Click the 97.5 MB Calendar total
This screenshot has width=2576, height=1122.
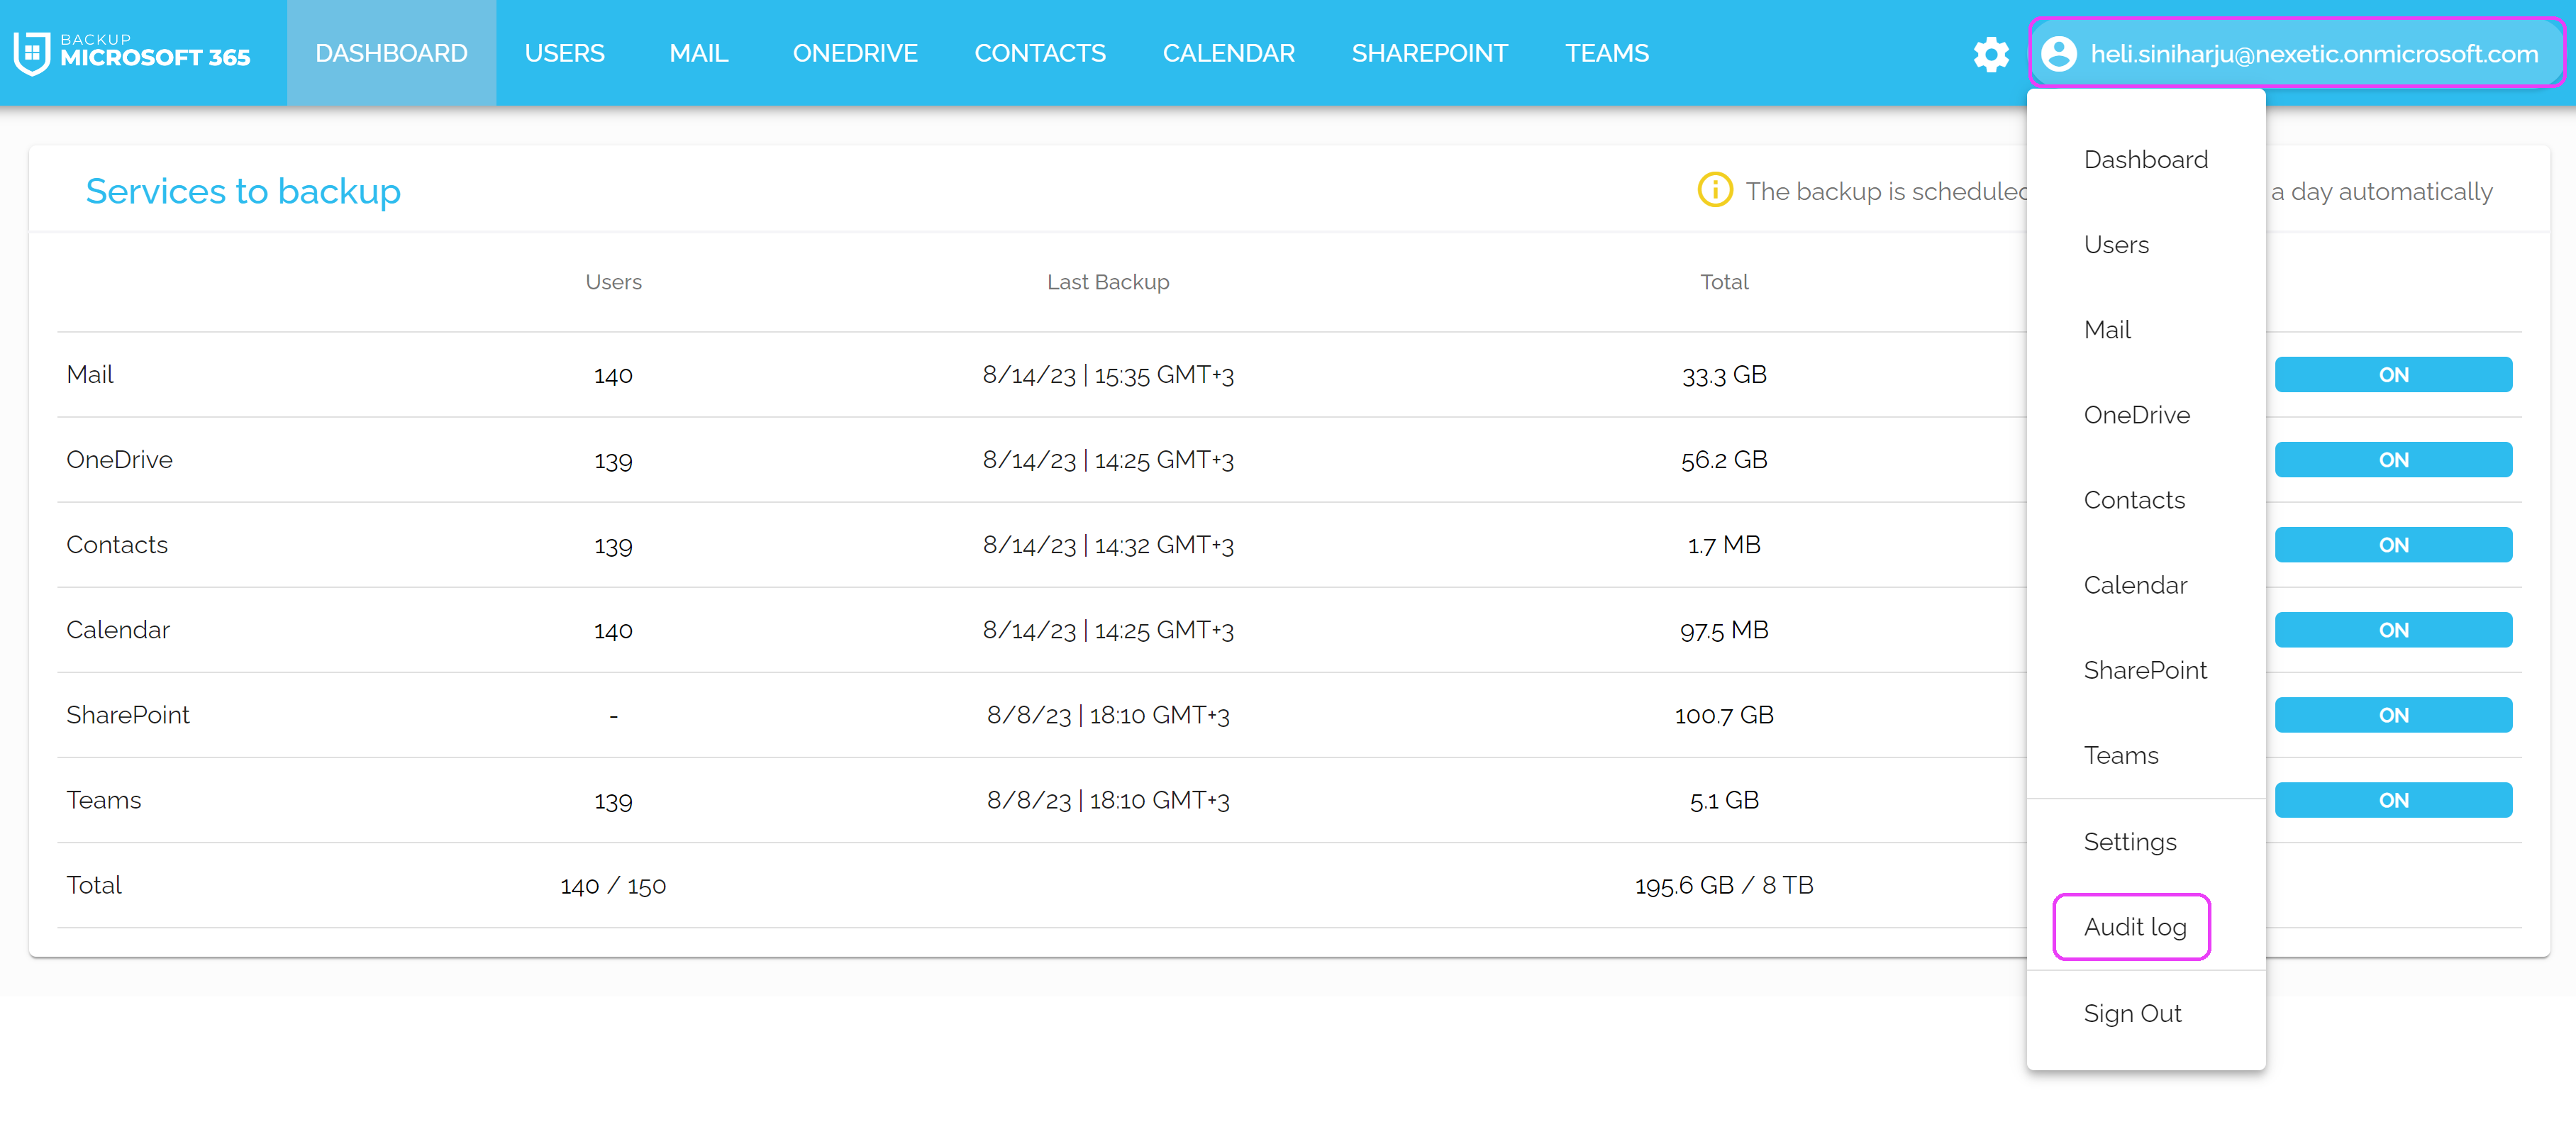pyautogui.click(x=1724, y=630)
